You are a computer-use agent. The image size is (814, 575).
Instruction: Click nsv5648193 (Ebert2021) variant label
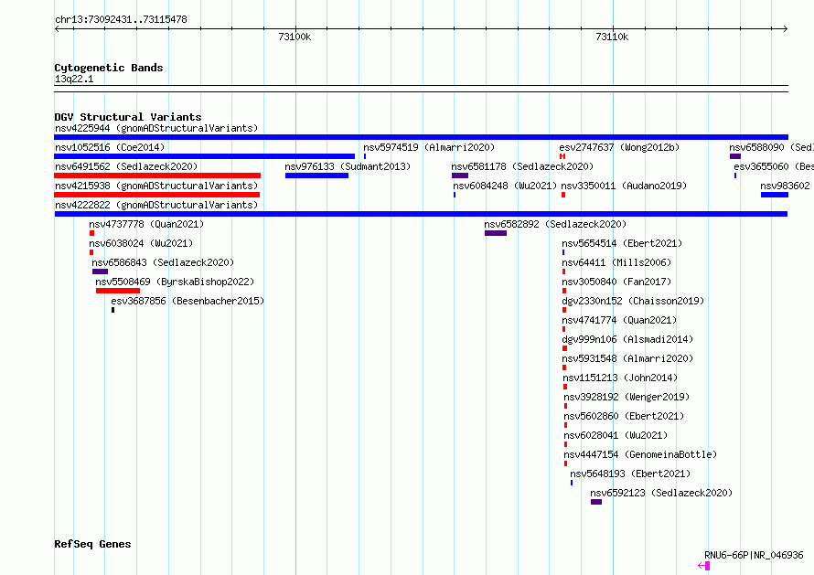tap(630, 474)
